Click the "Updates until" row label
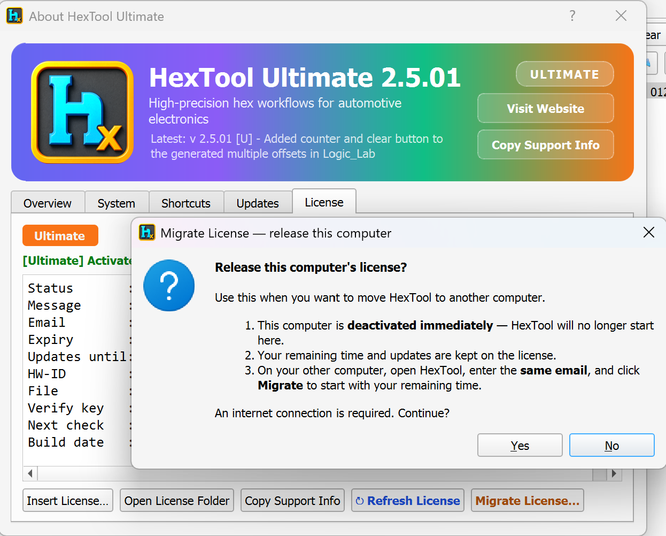Viewport: 666px width, 536px height. coord(78,357)
